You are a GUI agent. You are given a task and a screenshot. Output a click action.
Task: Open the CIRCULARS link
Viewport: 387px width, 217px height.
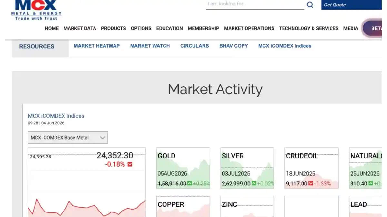pyautogui.click(x=194, y=46)
